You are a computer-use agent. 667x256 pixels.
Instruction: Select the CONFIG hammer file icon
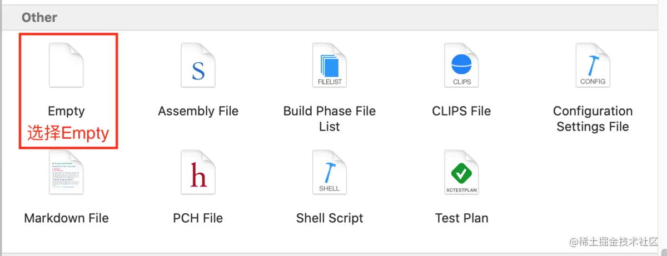click(x=593, y=66)
